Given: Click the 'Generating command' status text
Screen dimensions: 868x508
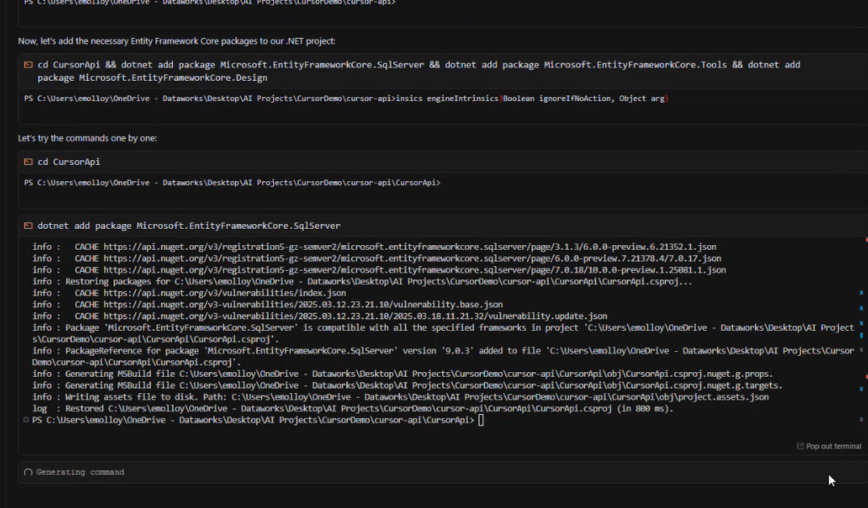Looking at the screenshot, I should coord(80,472).
